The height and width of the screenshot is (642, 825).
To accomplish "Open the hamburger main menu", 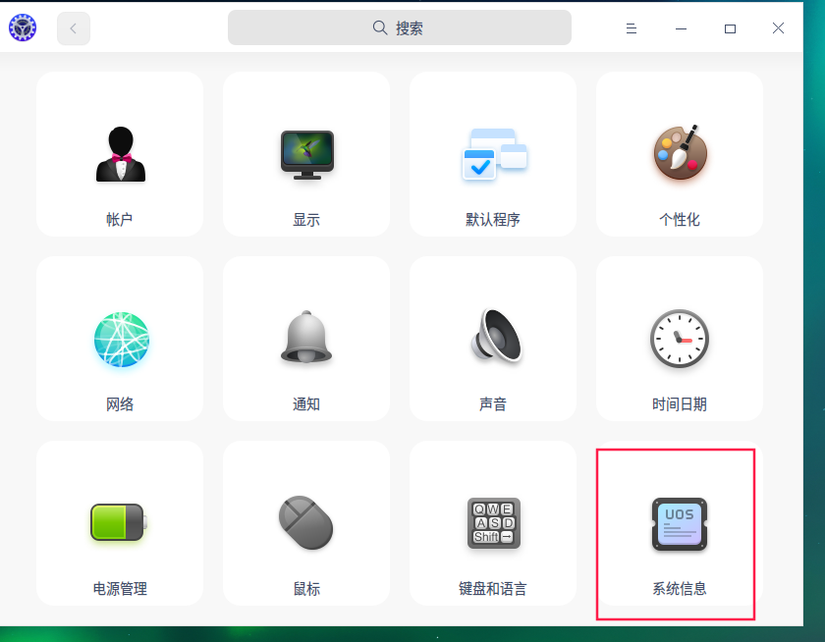I will (x=632, y=28).
